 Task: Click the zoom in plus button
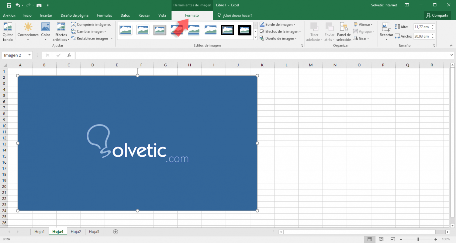tap(436, 239)
